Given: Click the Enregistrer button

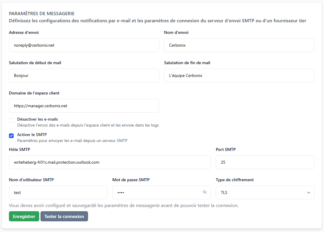Looking at the screenshot, I should click(x=24, y=216).
